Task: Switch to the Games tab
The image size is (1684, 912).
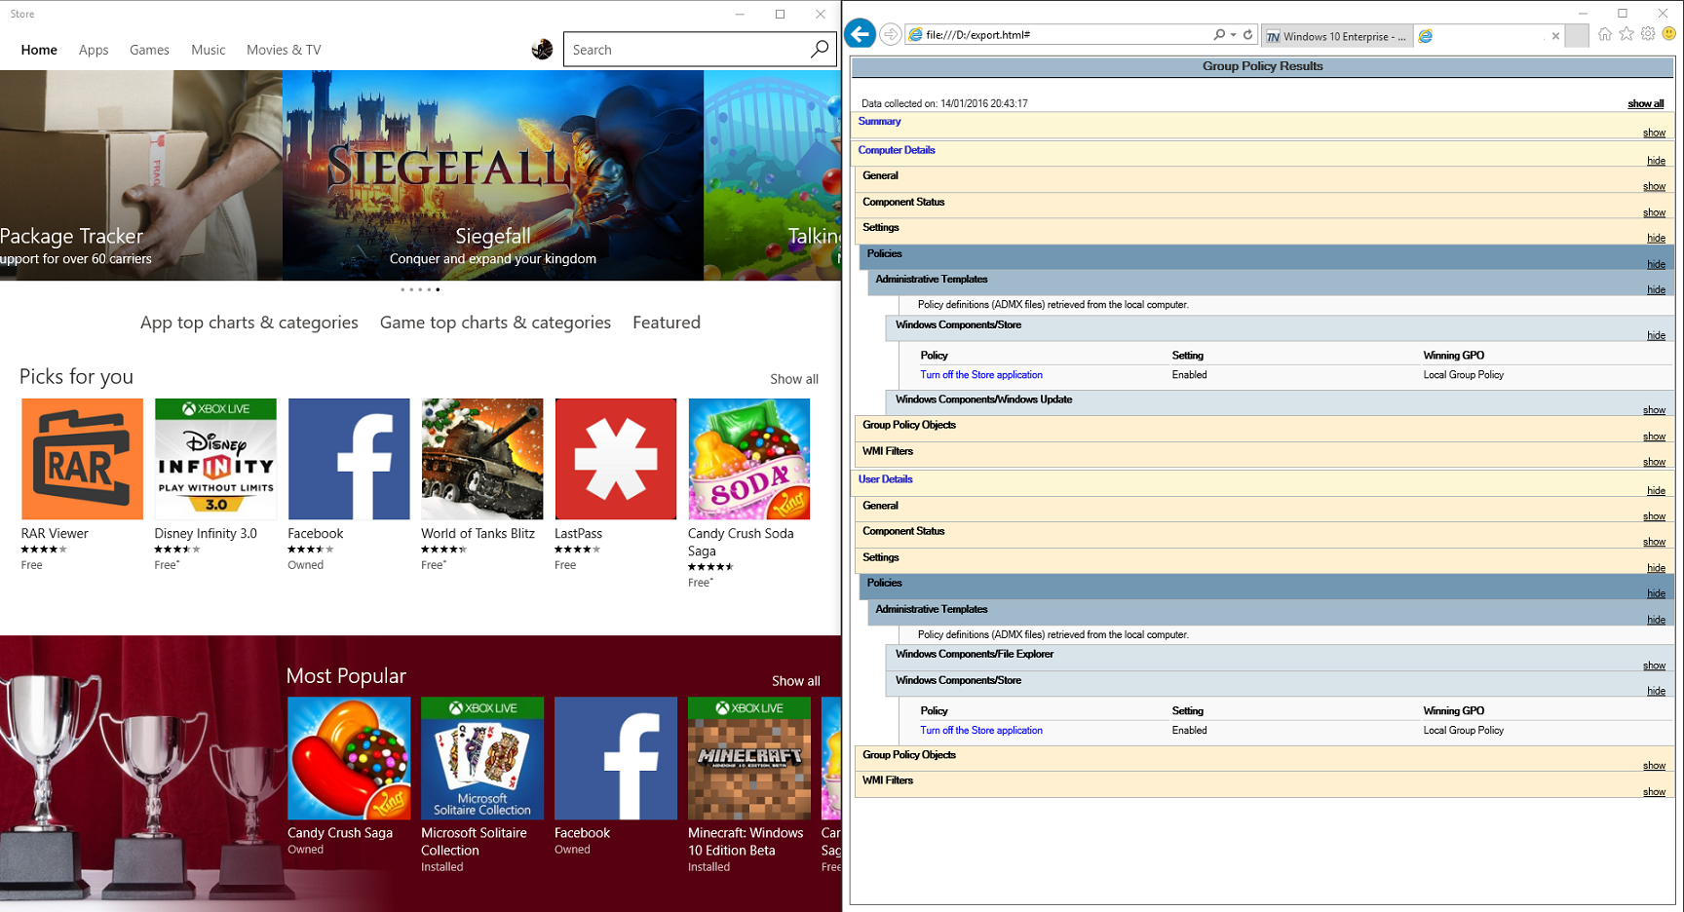Action: tap(149, 50)
